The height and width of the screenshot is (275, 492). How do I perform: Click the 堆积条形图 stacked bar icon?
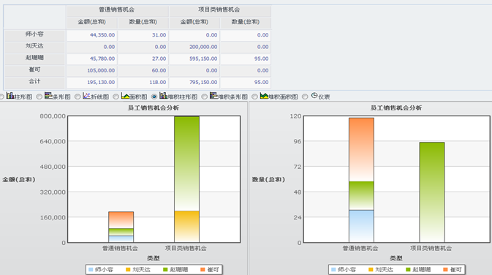(x=213, y=95)
